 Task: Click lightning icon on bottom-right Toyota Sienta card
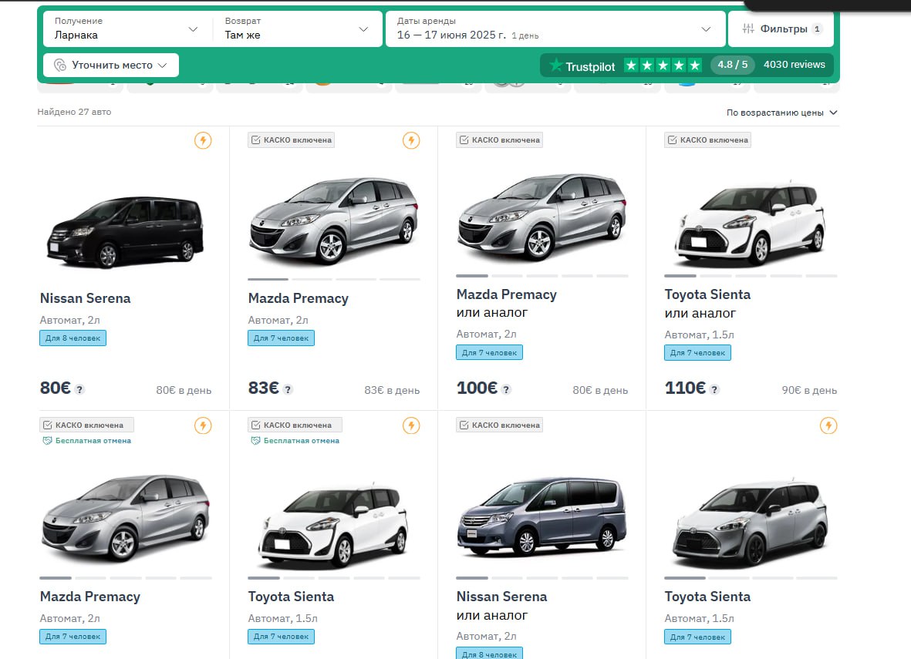(828, 425)
